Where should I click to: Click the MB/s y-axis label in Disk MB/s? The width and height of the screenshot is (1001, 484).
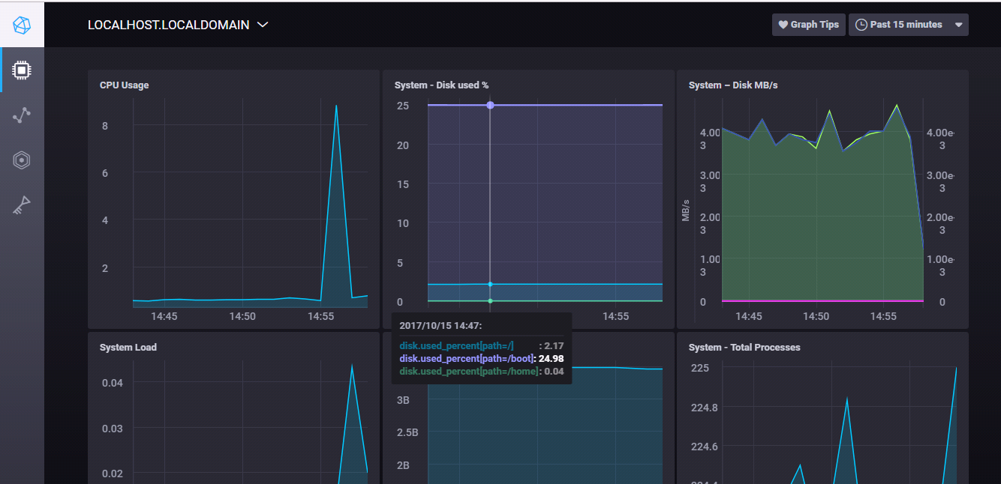(x=686, y=211)
